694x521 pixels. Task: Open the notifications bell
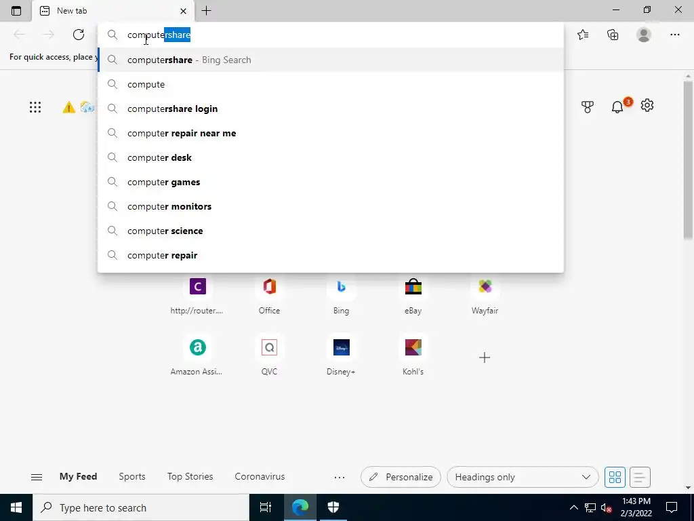click(617, 107)
